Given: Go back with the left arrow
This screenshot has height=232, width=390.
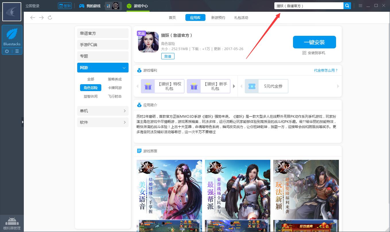Looking at the screenshot, I should (33, 18).
